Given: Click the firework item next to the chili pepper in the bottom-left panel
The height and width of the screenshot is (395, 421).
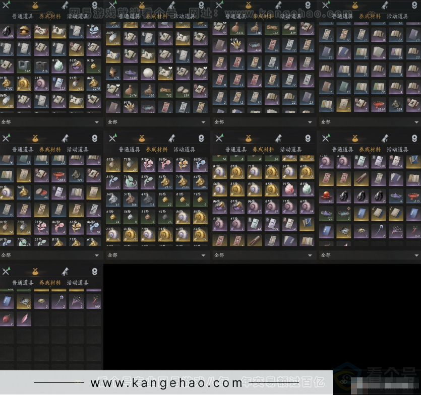Looking at the screenshot, I should click(76, 301).
